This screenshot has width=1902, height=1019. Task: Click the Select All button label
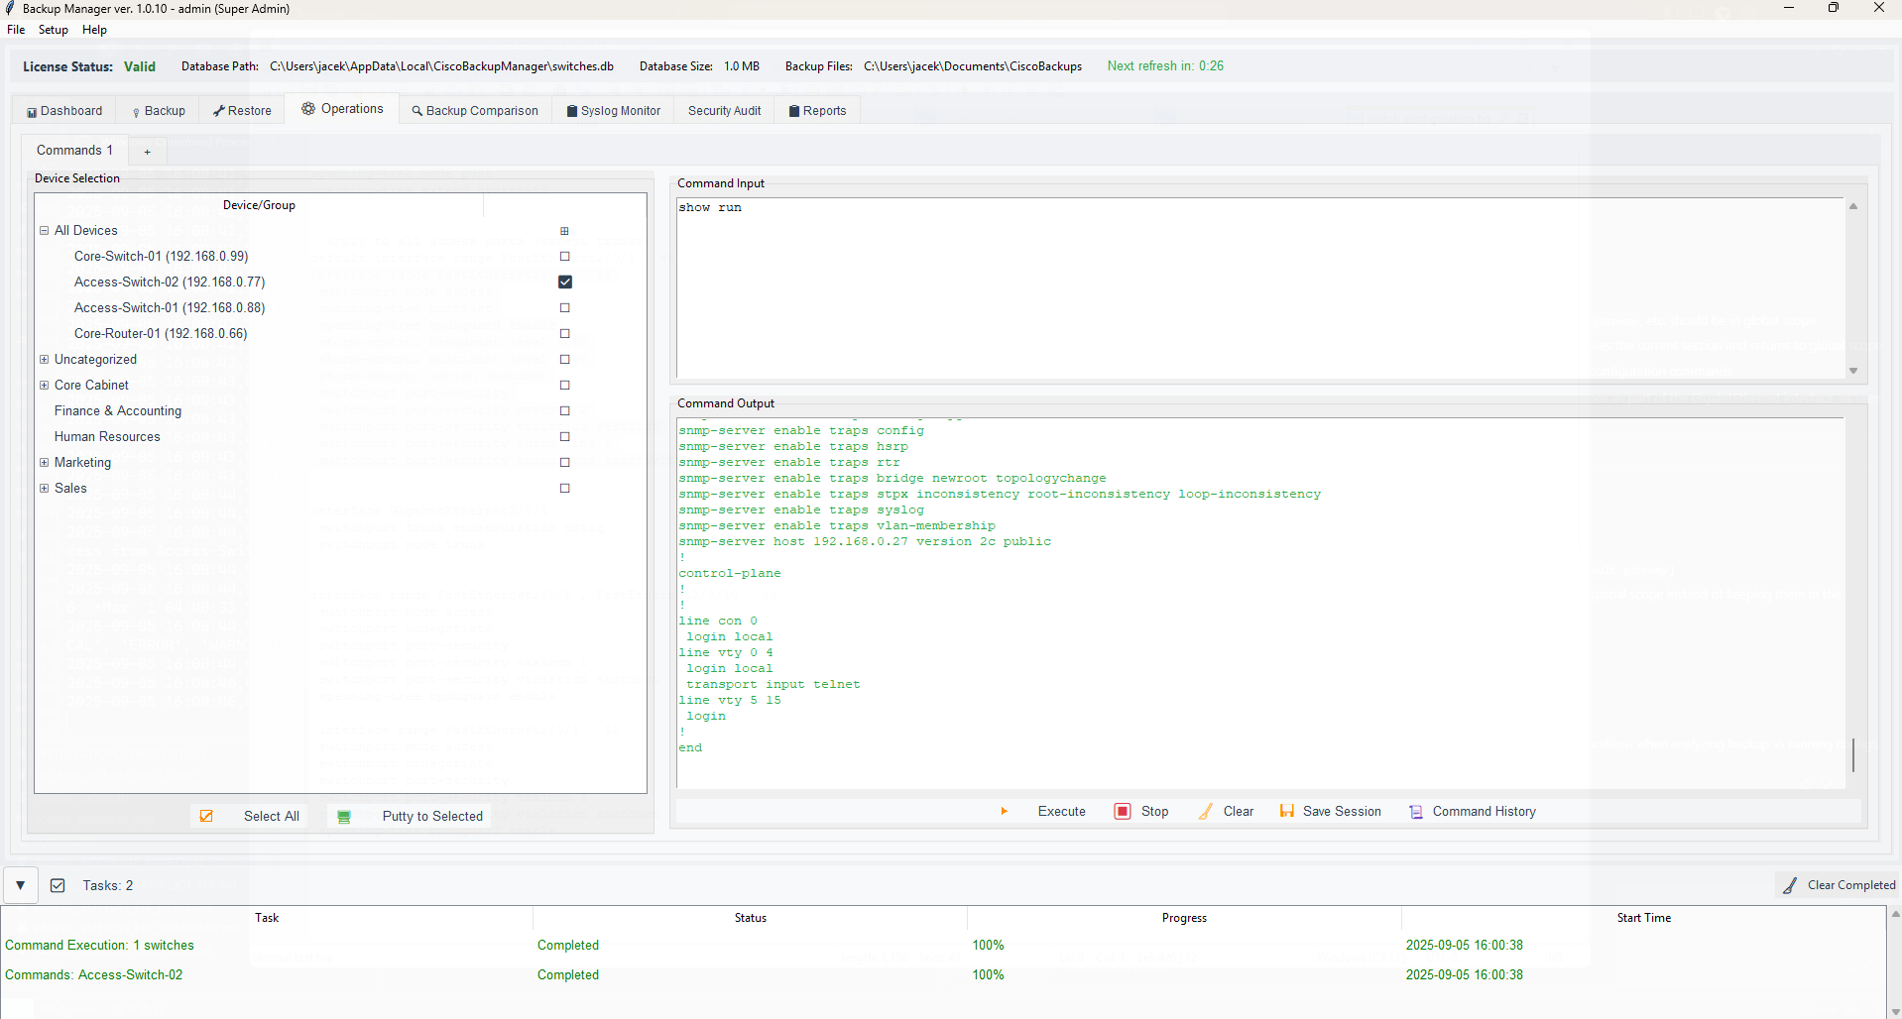272,816
